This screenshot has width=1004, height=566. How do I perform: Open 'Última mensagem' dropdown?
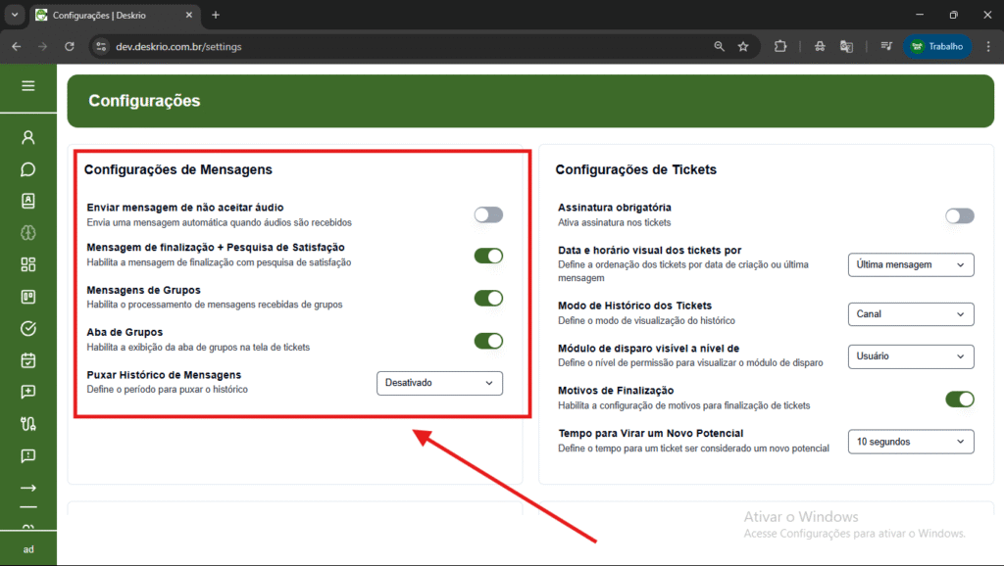click(x=911, y=264)
